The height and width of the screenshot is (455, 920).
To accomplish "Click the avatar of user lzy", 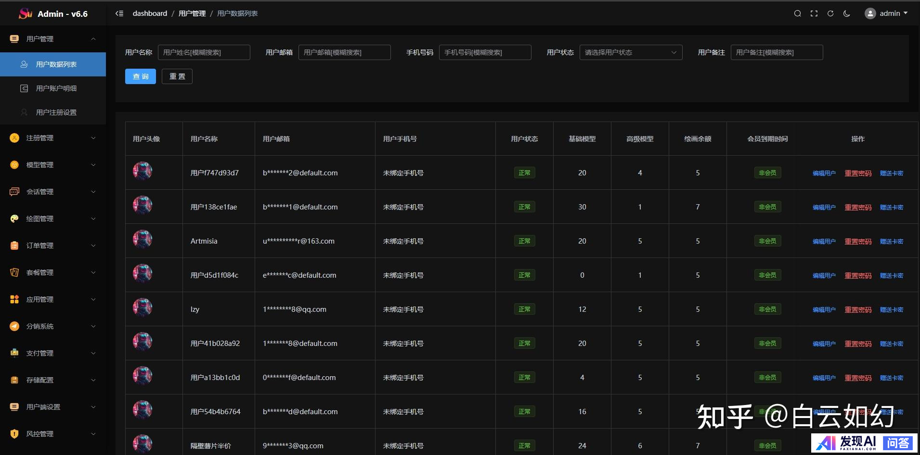I will (143, 307).
